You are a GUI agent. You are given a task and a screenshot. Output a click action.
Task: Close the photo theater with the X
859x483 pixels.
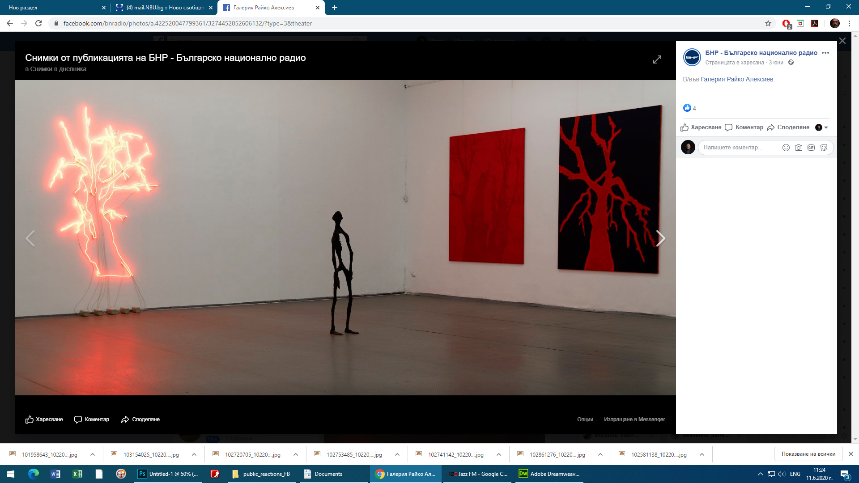click(842, 41)
